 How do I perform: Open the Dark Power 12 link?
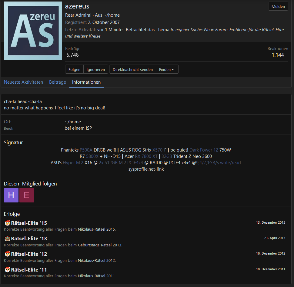coord(204,150)
